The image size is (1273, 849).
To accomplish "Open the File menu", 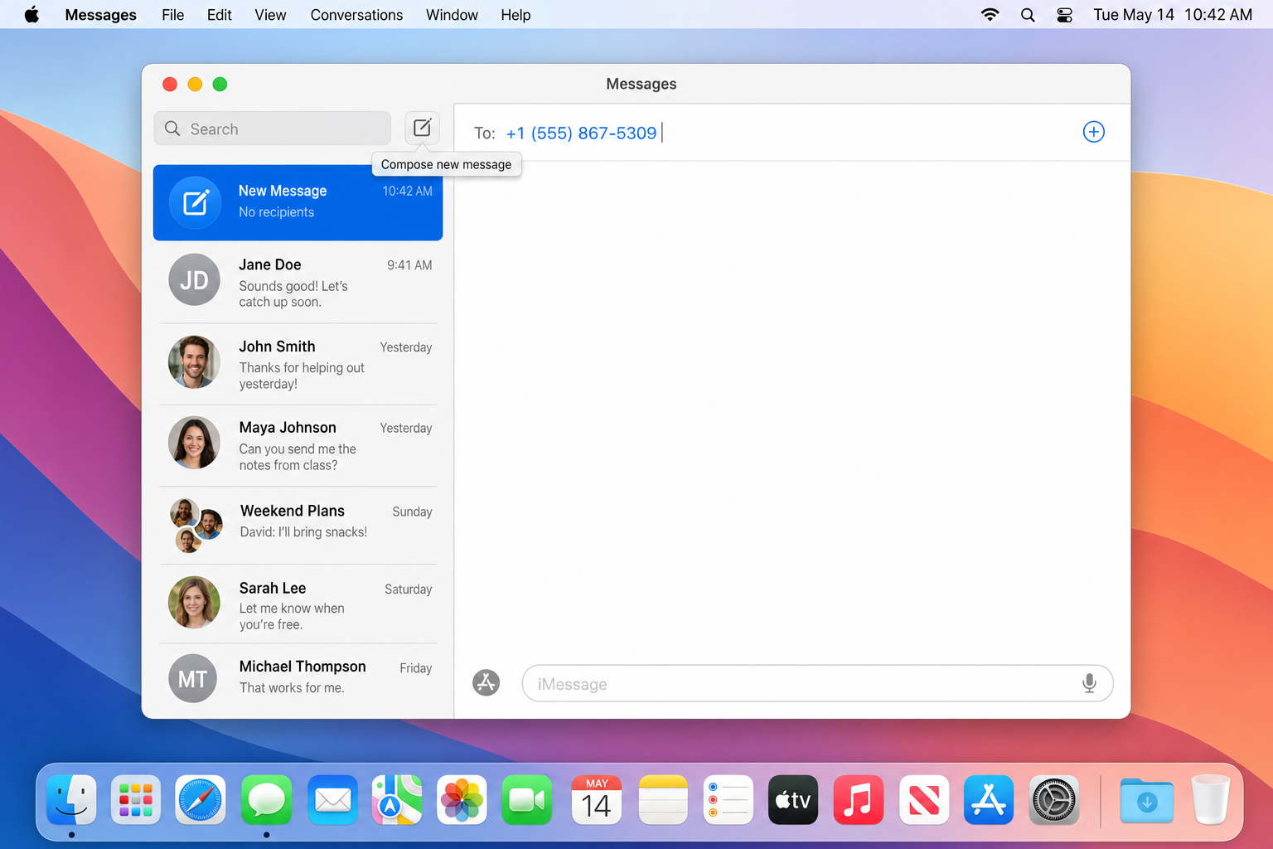I will coord(172,15).
